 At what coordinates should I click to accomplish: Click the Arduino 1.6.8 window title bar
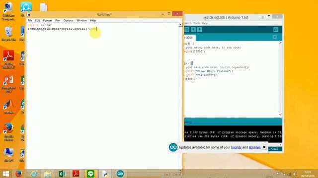pos(226,17)
